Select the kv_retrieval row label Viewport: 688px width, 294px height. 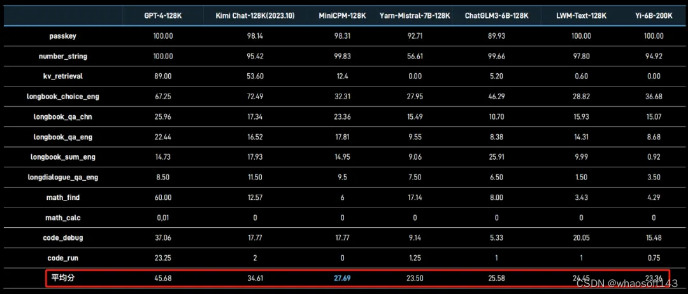[62, 76]
